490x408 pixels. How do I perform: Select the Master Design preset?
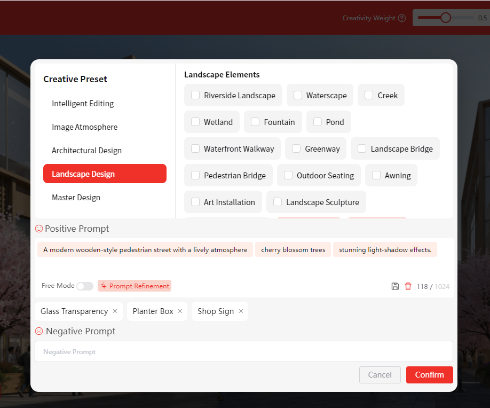76,198
